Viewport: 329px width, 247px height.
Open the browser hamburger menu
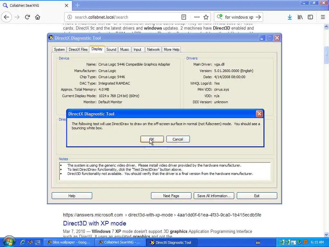click(x=323, y=17)
